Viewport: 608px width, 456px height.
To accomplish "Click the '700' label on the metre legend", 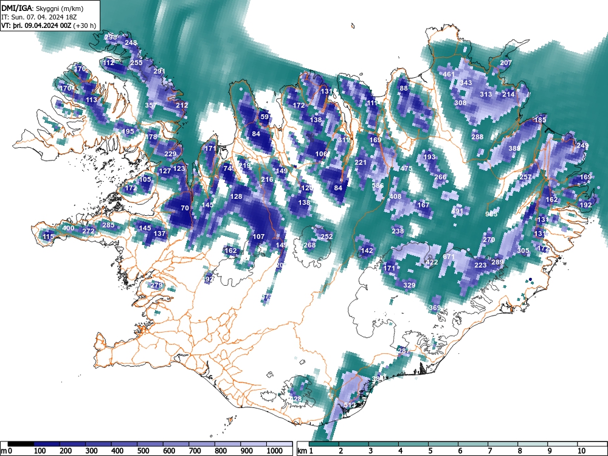I will 195,451.
